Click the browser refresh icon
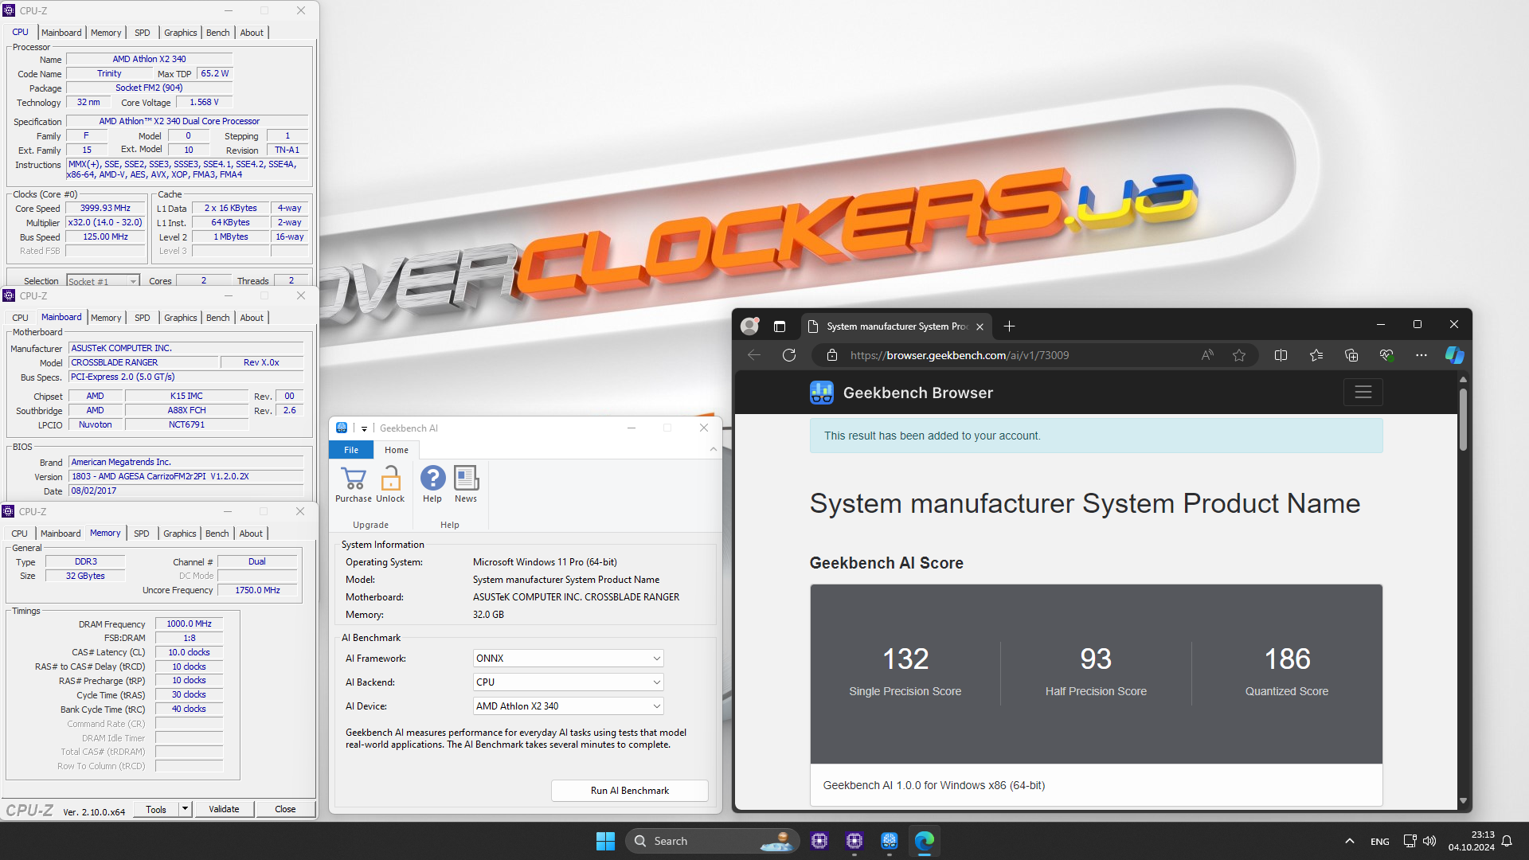1529x860 pixels. pos(789,355)
